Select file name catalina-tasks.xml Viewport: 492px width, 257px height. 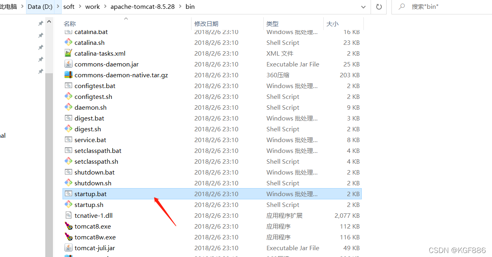100,53
